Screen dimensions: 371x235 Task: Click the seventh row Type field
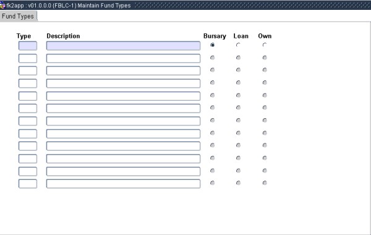(x=28, y=121)
